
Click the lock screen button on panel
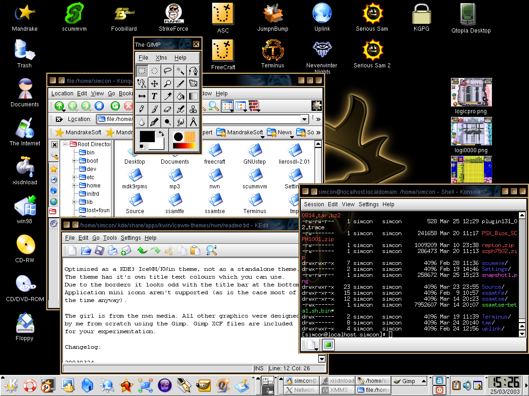click(439, 380)
